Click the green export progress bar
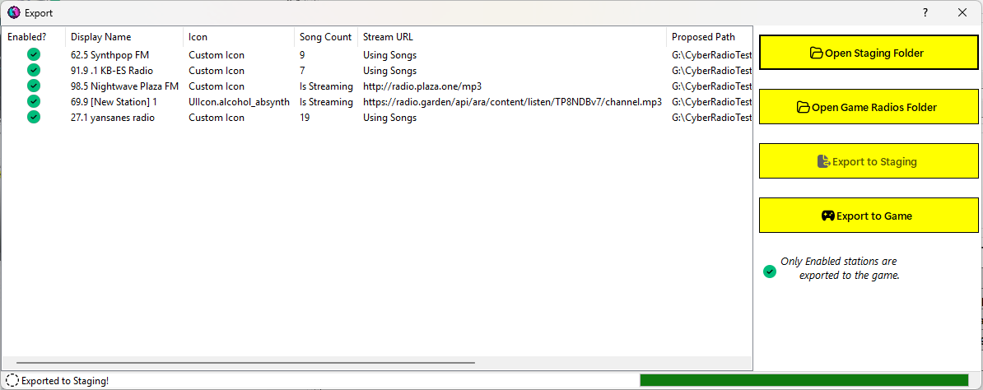983x390 pixels. pos(804,380)
